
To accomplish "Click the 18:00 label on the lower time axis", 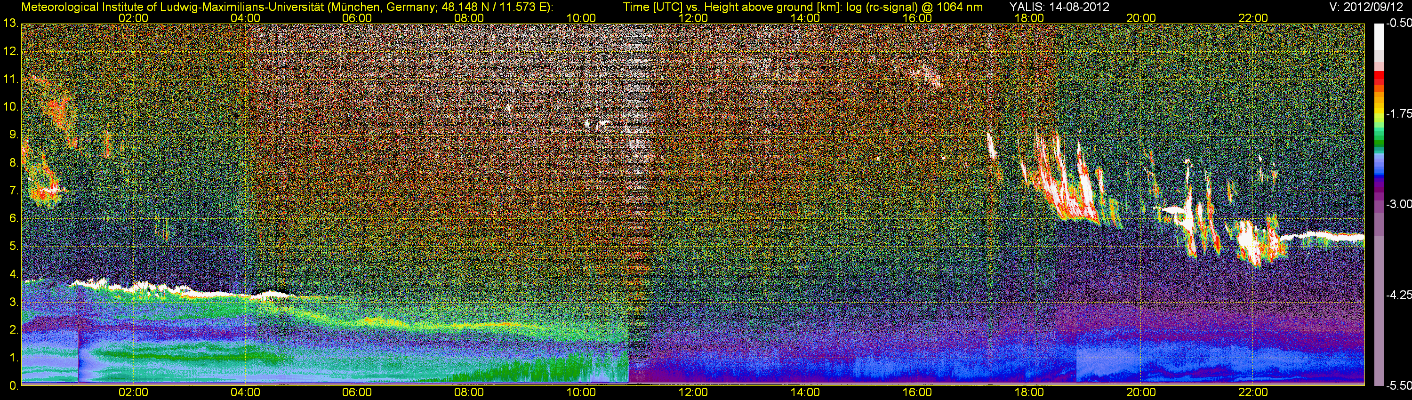I will 1029,392.
